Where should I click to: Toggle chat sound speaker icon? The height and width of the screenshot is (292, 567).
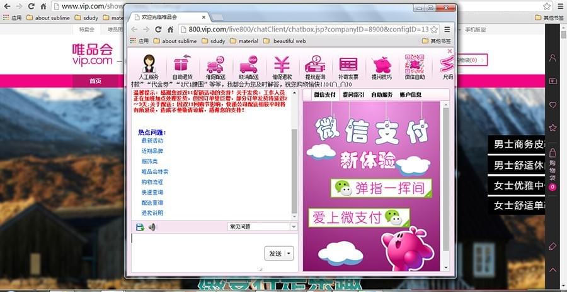pyautogui.click(x=152, y=227)
